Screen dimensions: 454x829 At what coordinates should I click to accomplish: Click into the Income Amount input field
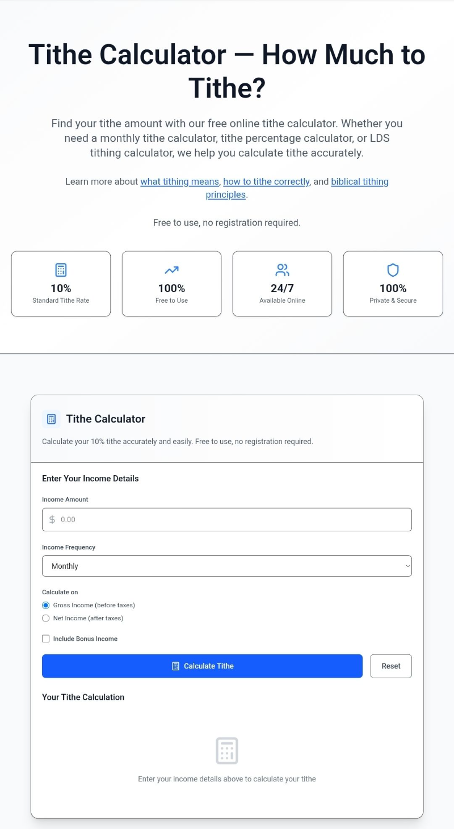pyautogui.click(x=233, y=519)
